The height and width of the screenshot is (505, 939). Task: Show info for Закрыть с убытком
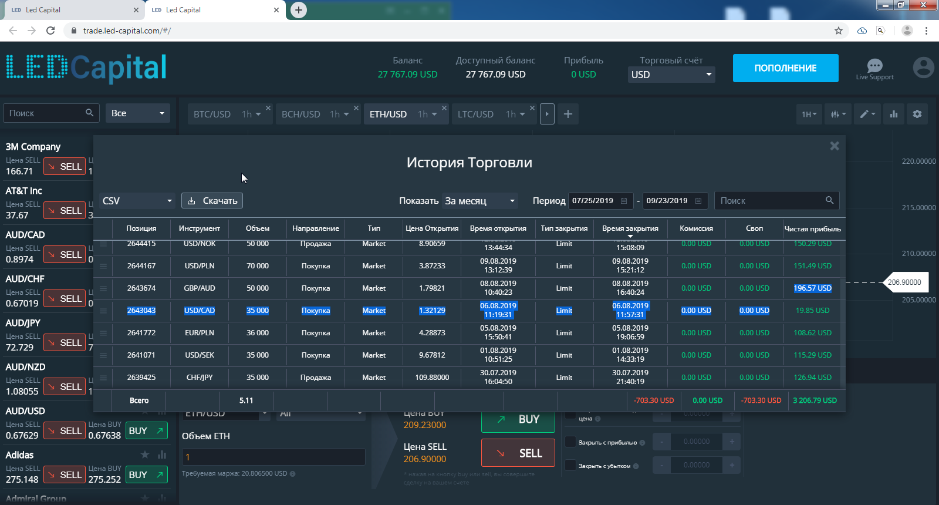pos(636,466)
